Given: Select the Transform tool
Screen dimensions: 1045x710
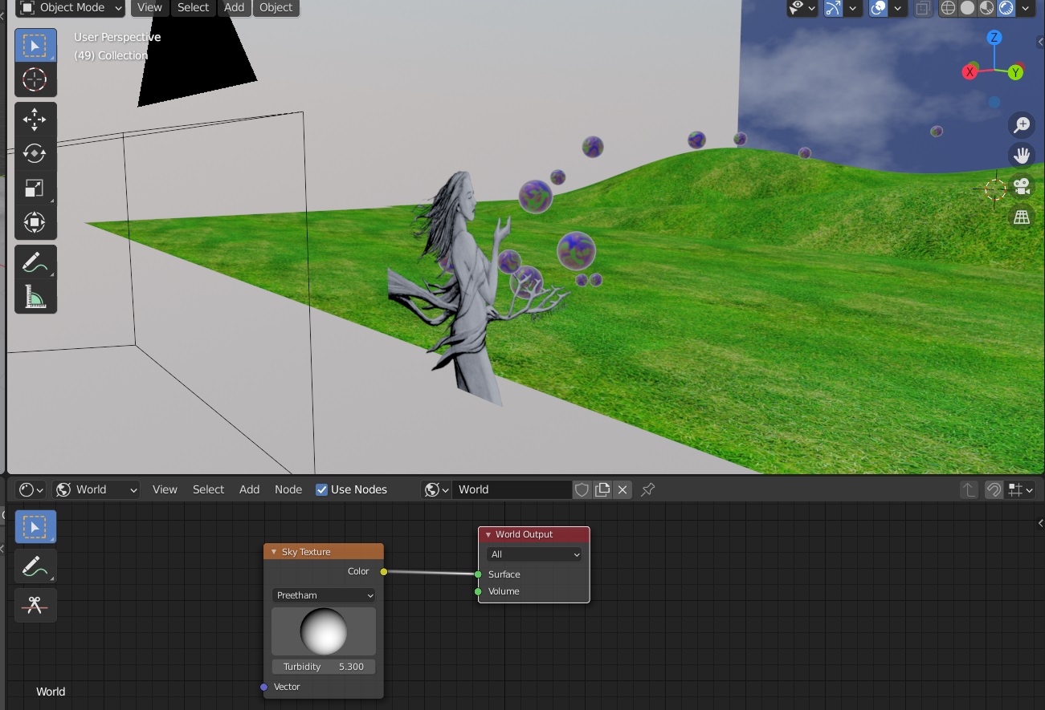Looking at the screenshot, I should click(35, 222).
